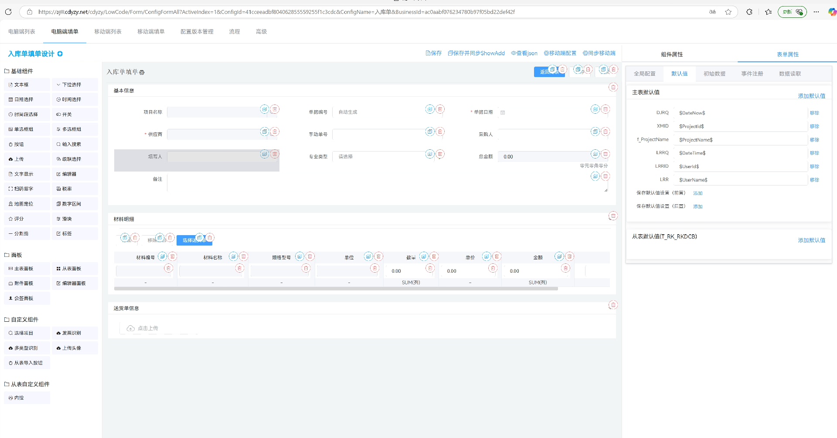Click the blue circle icon after 入库单填单设计
This screenshot has width=837, height=438.
(x=60, y=54)
